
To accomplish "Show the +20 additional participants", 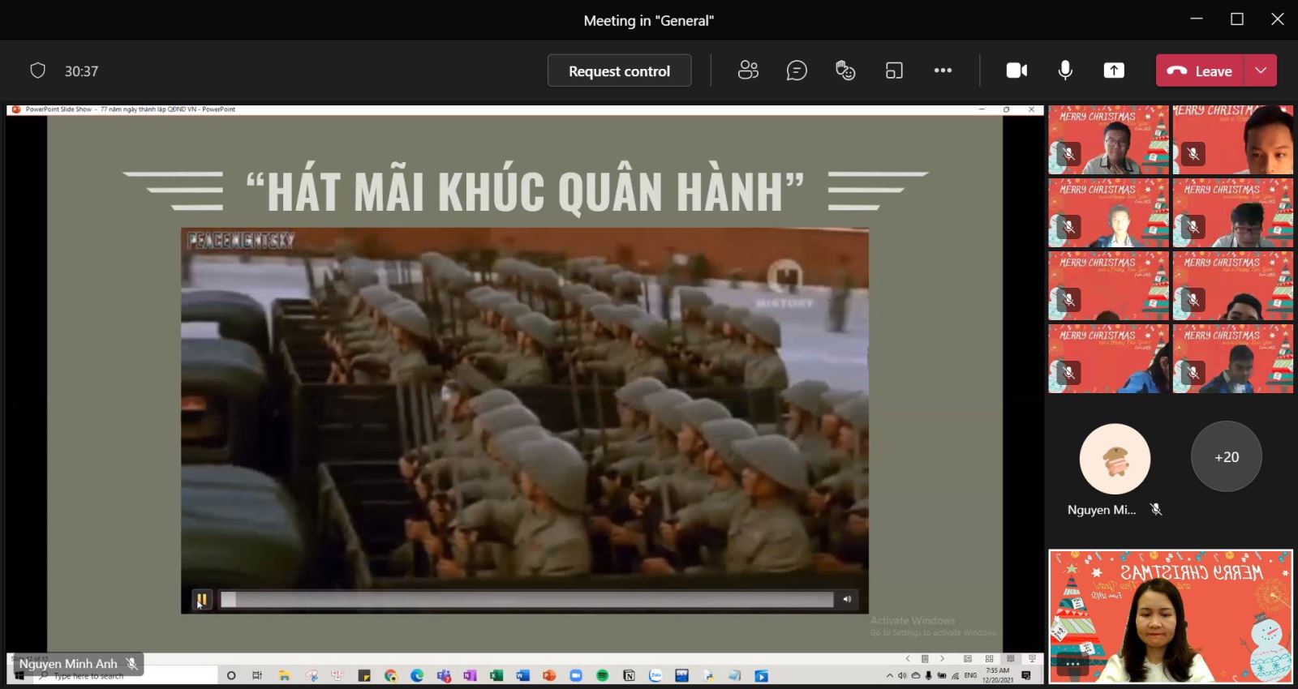I will coord(1227,456).
